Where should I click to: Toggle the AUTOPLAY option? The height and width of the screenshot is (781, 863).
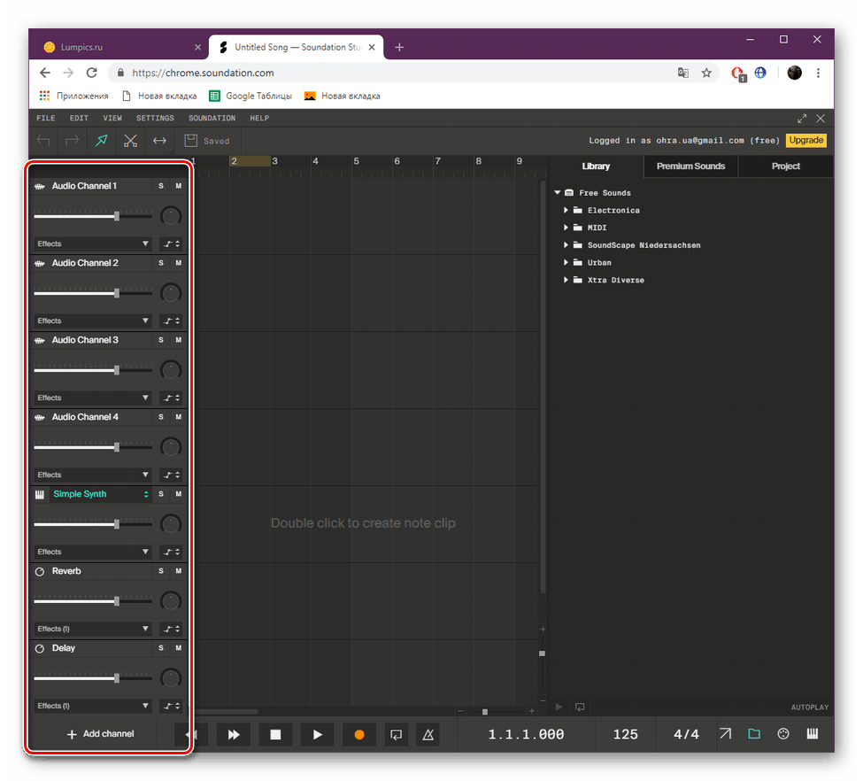[x=810, y=708]
